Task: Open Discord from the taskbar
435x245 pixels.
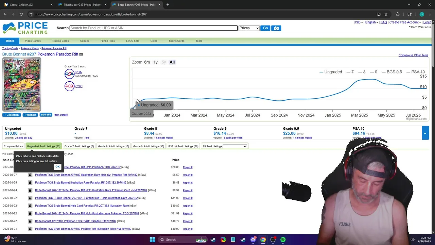Action: (x=253, y=240)
